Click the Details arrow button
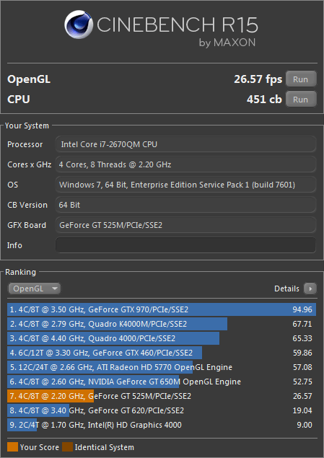Image resolution: width=324 pixels, height=458 pixels. coord(310,289)
